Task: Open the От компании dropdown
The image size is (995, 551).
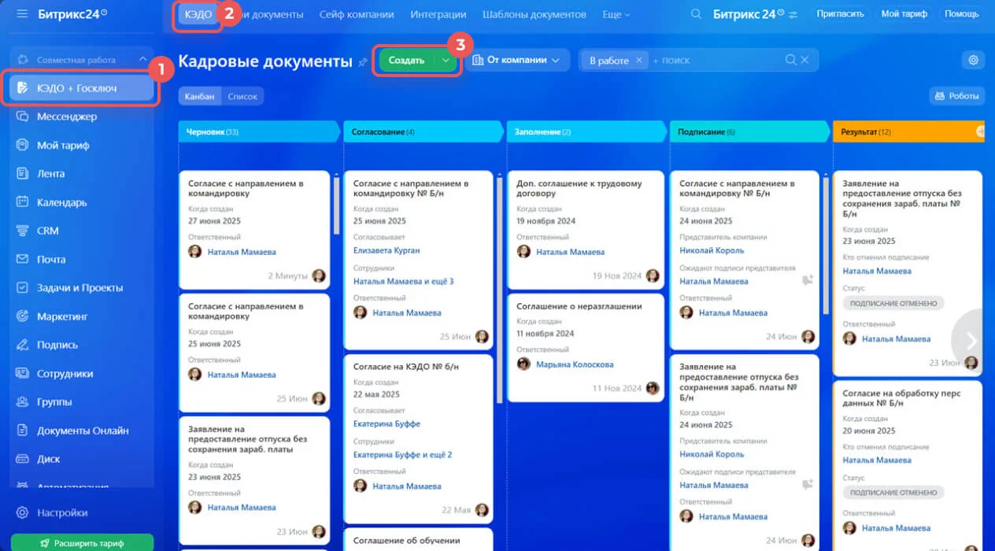Action: coord(517,60)
